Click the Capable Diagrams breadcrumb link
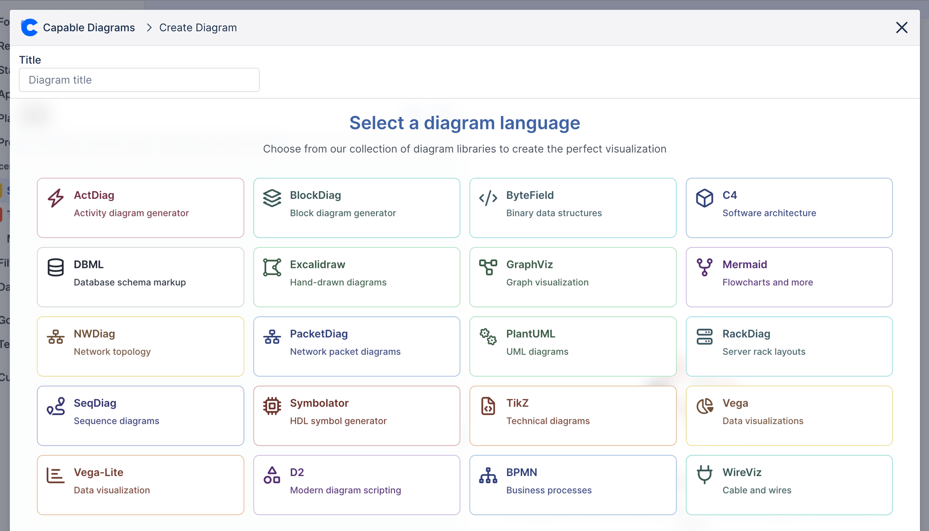Viewport: 929px width, 531px height. (89, 28)
